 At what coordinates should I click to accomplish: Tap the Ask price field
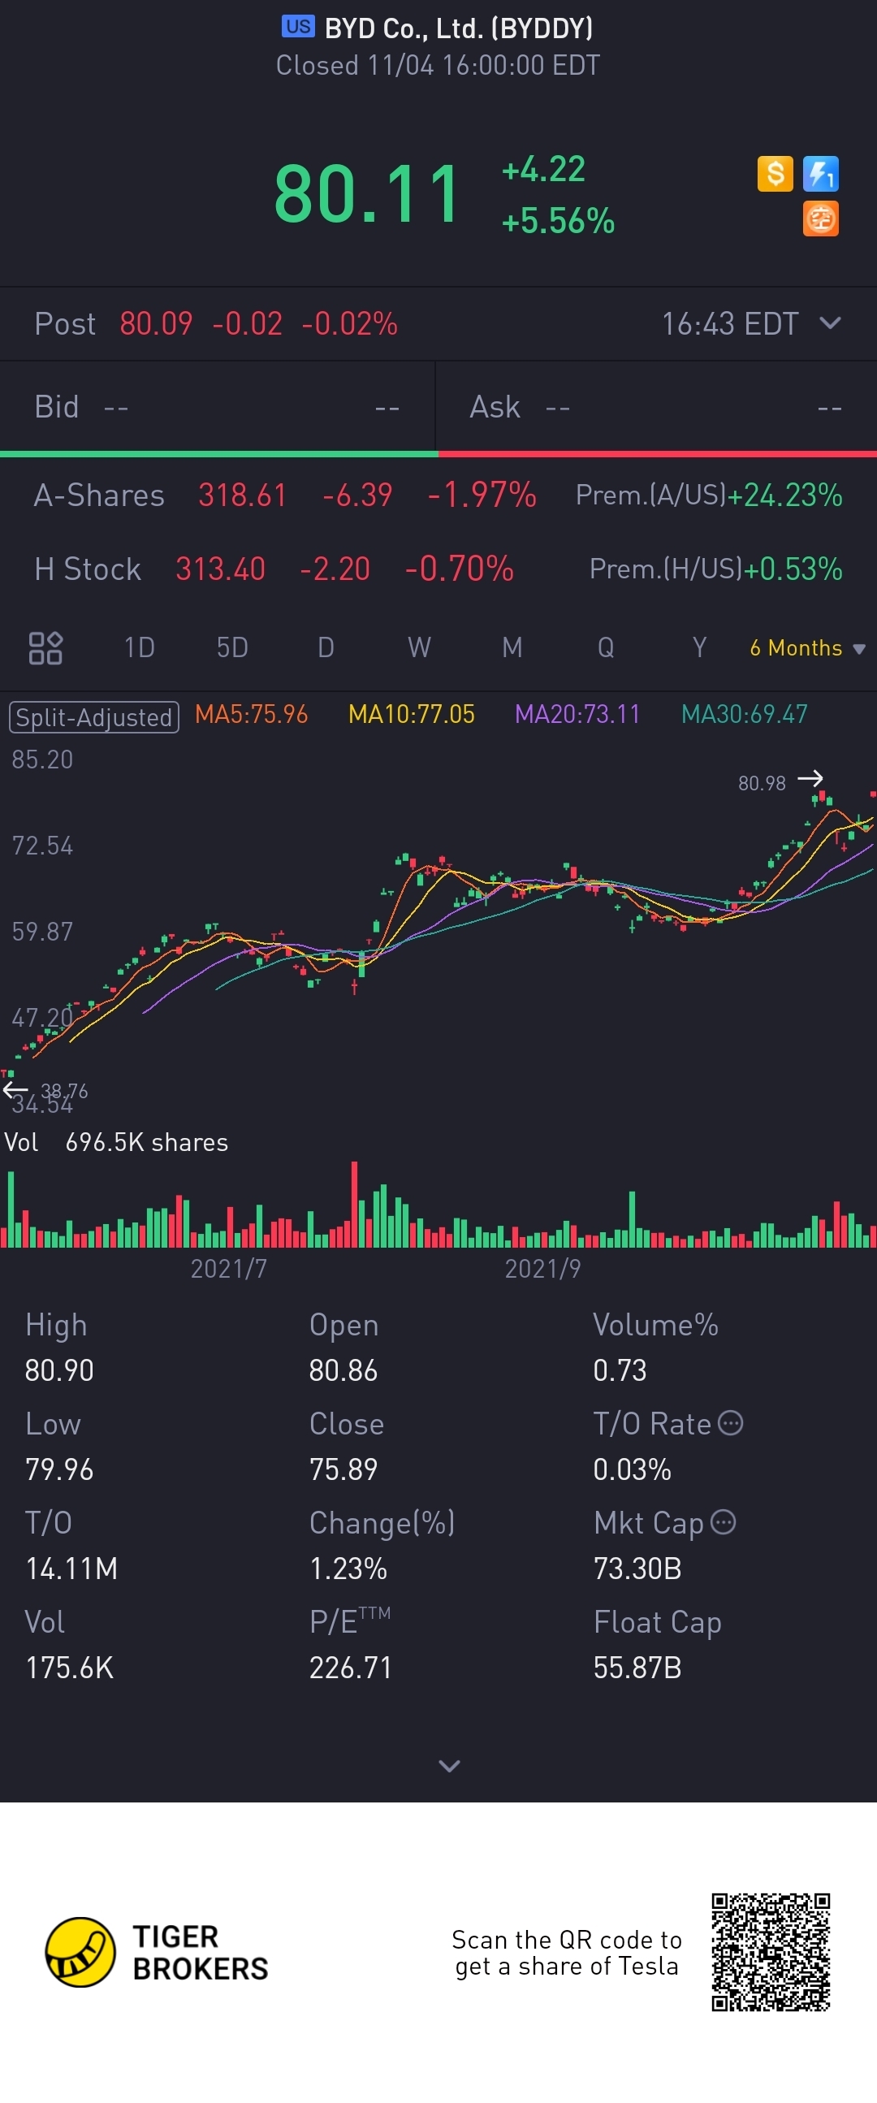coord(657,407)
